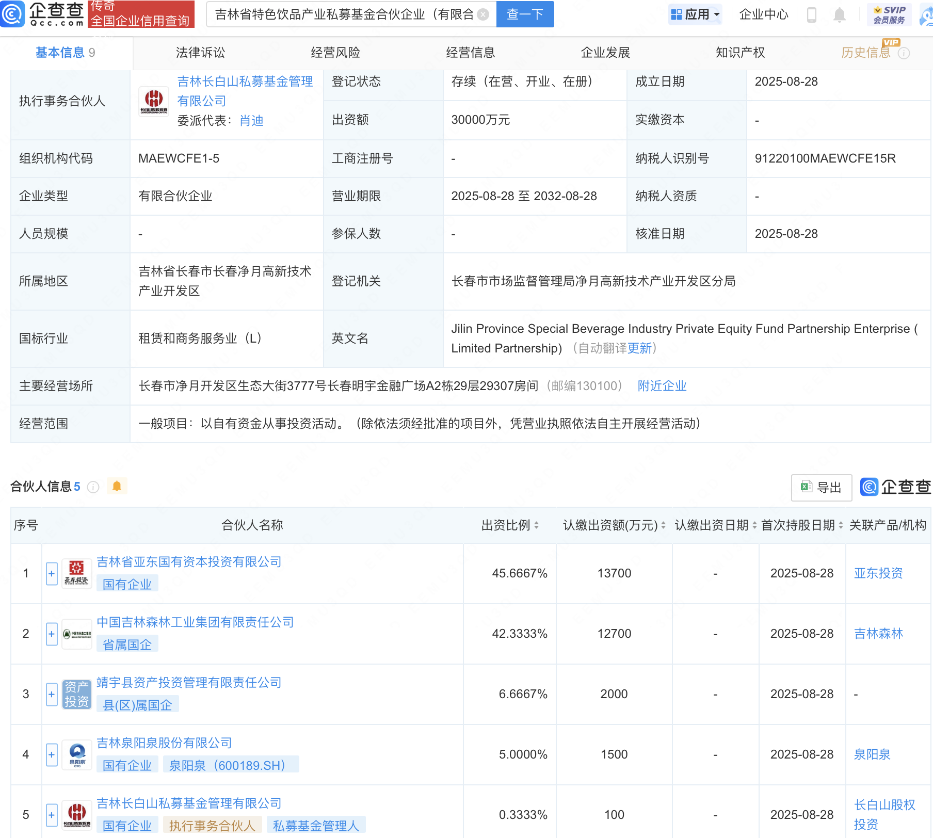This screenshot has width=933, height=838.
Task: Click the 国有企业 tag under 亚东国有资本
Action: 127,584
